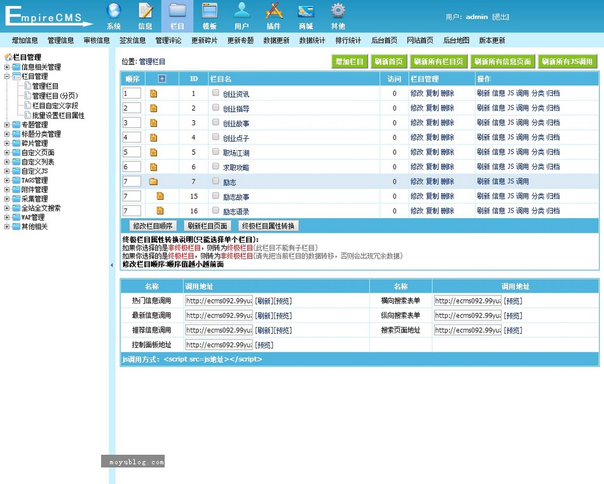Expand the 专题管理 tree node
The image size is (604, 484).
click(6, 125)
